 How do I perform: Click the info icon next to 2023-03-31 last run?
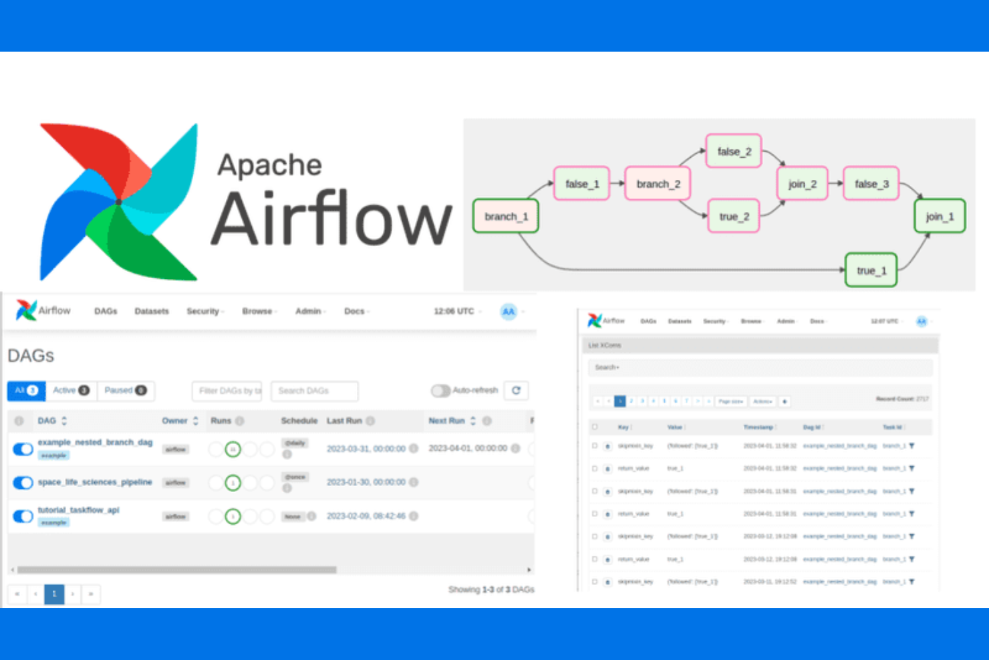point(414,449)
